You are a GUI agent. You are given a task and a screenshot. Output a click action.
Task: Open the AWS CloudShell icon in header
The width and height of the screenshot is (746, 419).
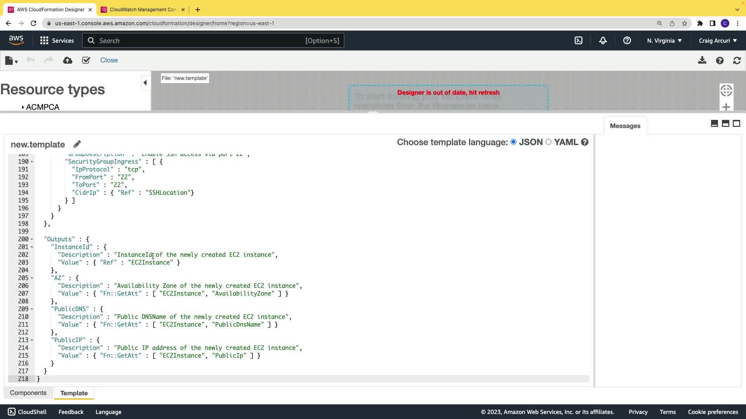pyautogui.click(x=579, y=40)
